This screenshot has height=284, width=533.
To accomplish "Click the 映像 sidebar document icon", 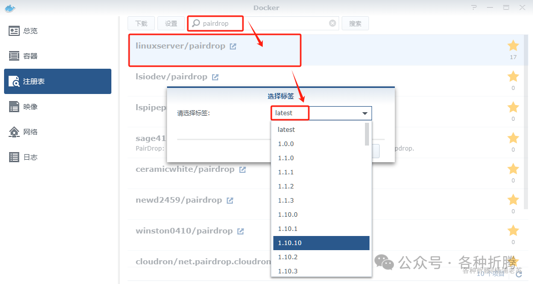I will pos(14,107).
